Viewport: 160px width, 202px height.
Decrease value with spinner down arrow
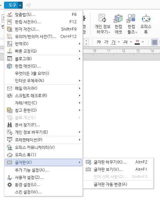pos(86,44)
